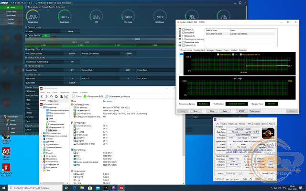This screenshot has height=191, width=306.
Task: Open AMD Ryzen Master desktop shortcut
Action: pyautogui.click(x=6, y=139)
